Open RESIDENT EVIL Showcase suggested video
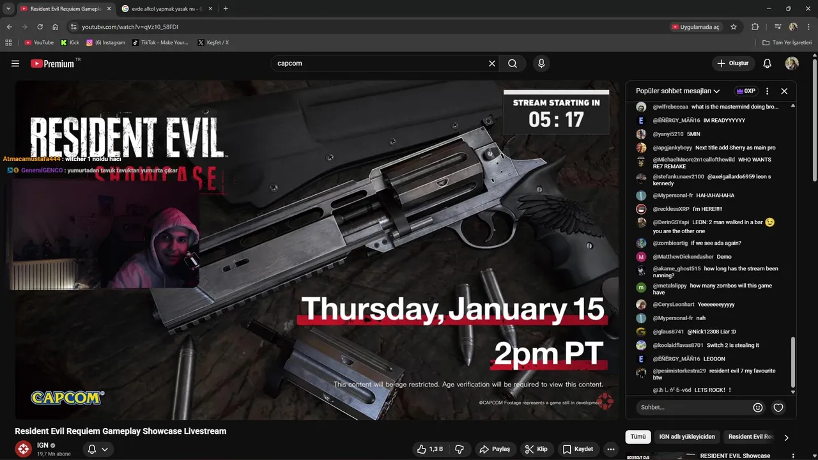818x460 pixels. point(735,456)
